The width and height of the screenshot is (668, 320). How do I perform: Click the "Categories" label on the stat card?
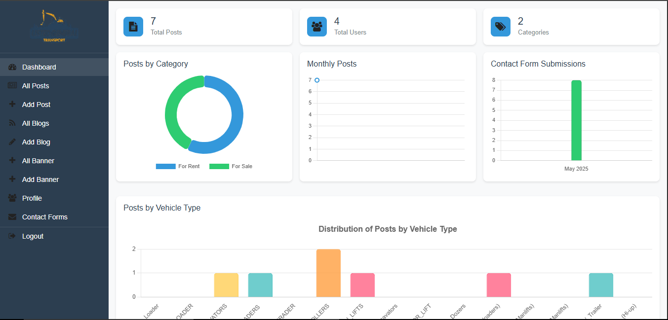pyautogui.click(x=533, y=33)
